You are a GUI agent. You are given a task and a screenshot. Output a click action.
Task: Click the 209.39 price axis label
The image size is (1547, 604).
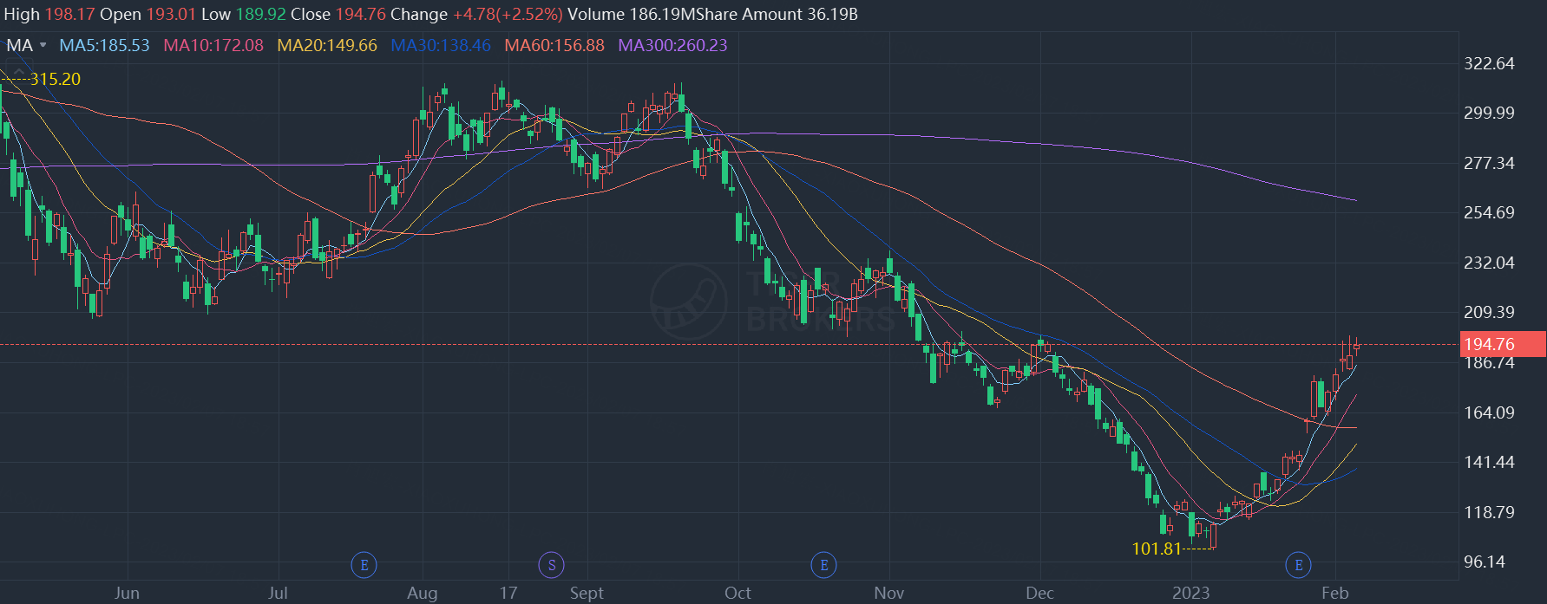pos(1489,312)
